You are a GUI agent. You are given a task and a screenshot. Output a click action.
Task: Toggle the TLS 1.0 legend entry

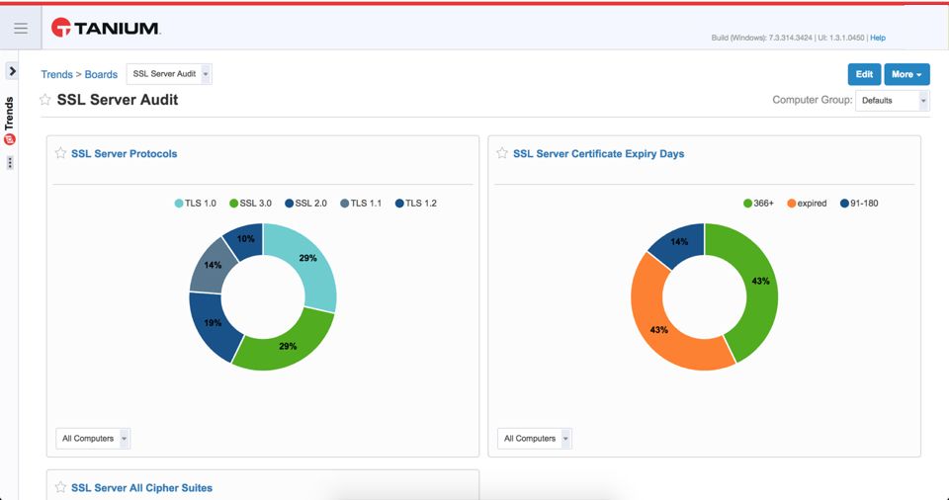click(196, 204)
